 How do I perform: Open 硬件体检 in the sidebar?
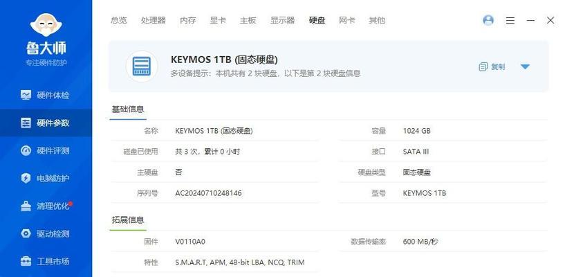pos(46,96)
